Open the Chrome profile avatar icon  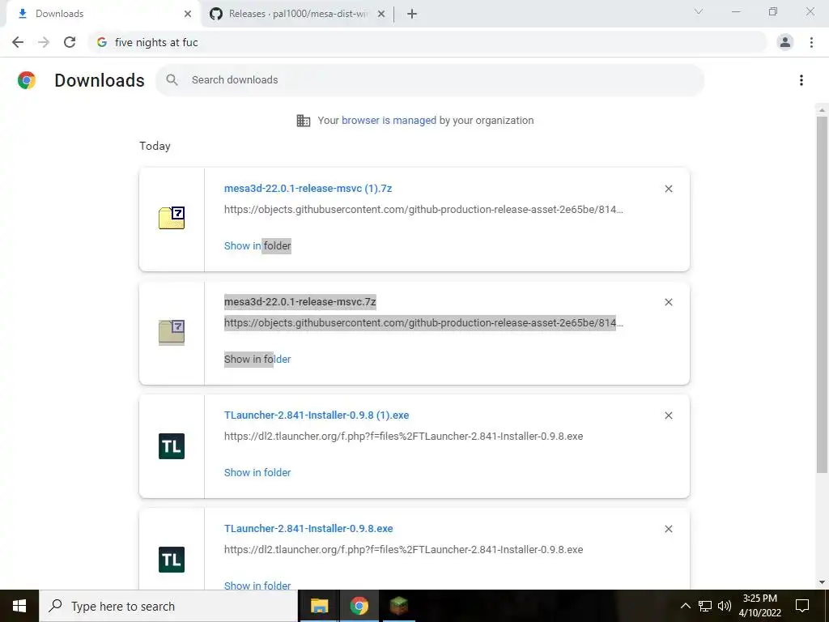click(785, 42)
